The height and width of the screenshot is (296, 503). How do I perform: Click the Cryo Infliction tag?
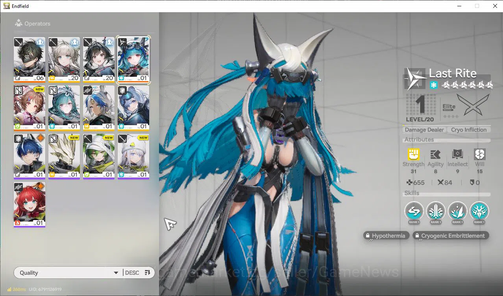click(469, 130)
